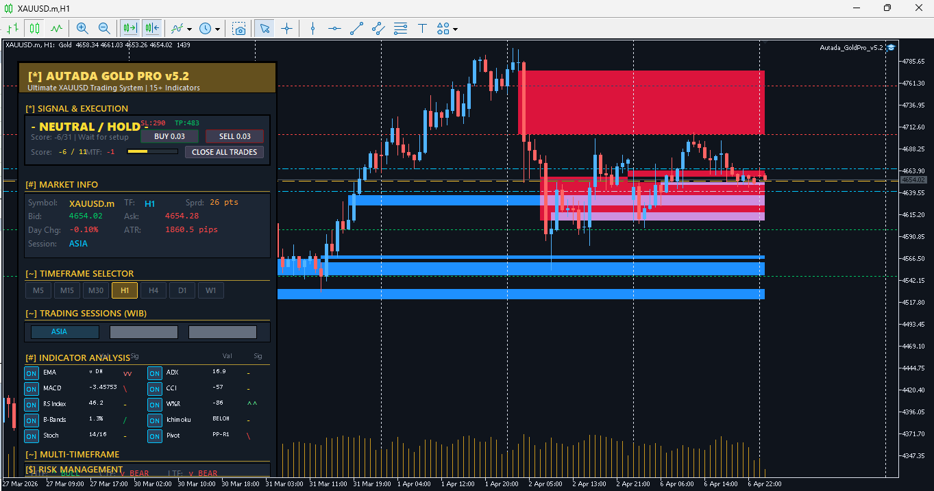Turn off the Ichimoku indicator toggle
This screenshot has width=934, height=491.
155,420
